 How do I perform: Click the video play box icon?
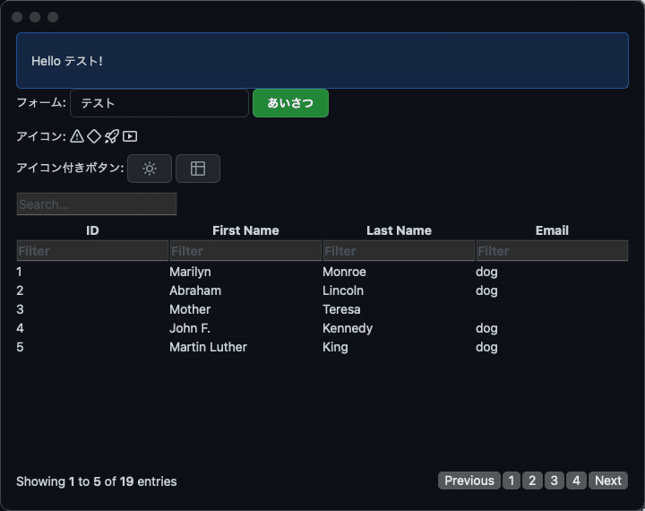tap(130, 136)
